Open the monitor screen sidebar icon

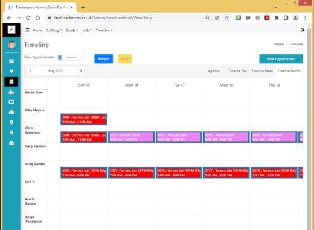coord(11,102)
